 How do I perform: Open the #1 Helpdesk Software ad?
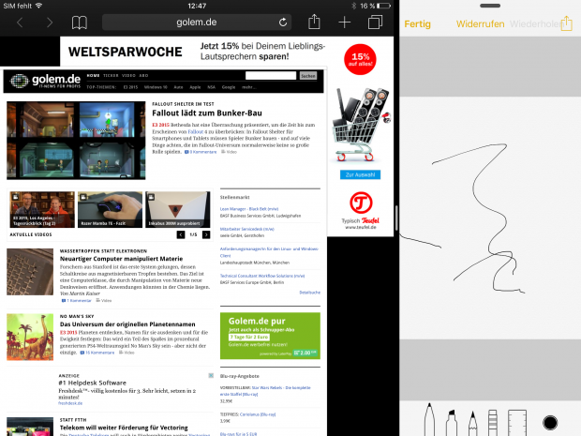[x=92, y=383]
